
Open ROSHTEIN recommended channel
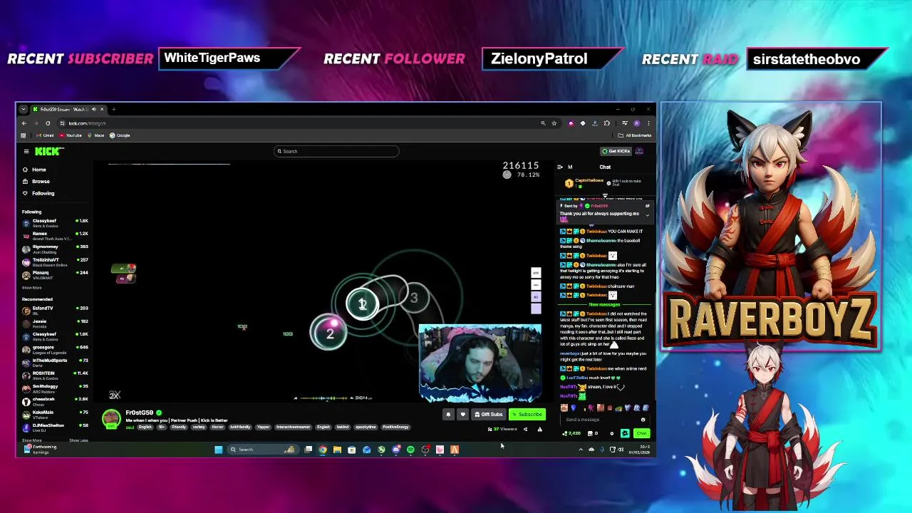[55, 375]
